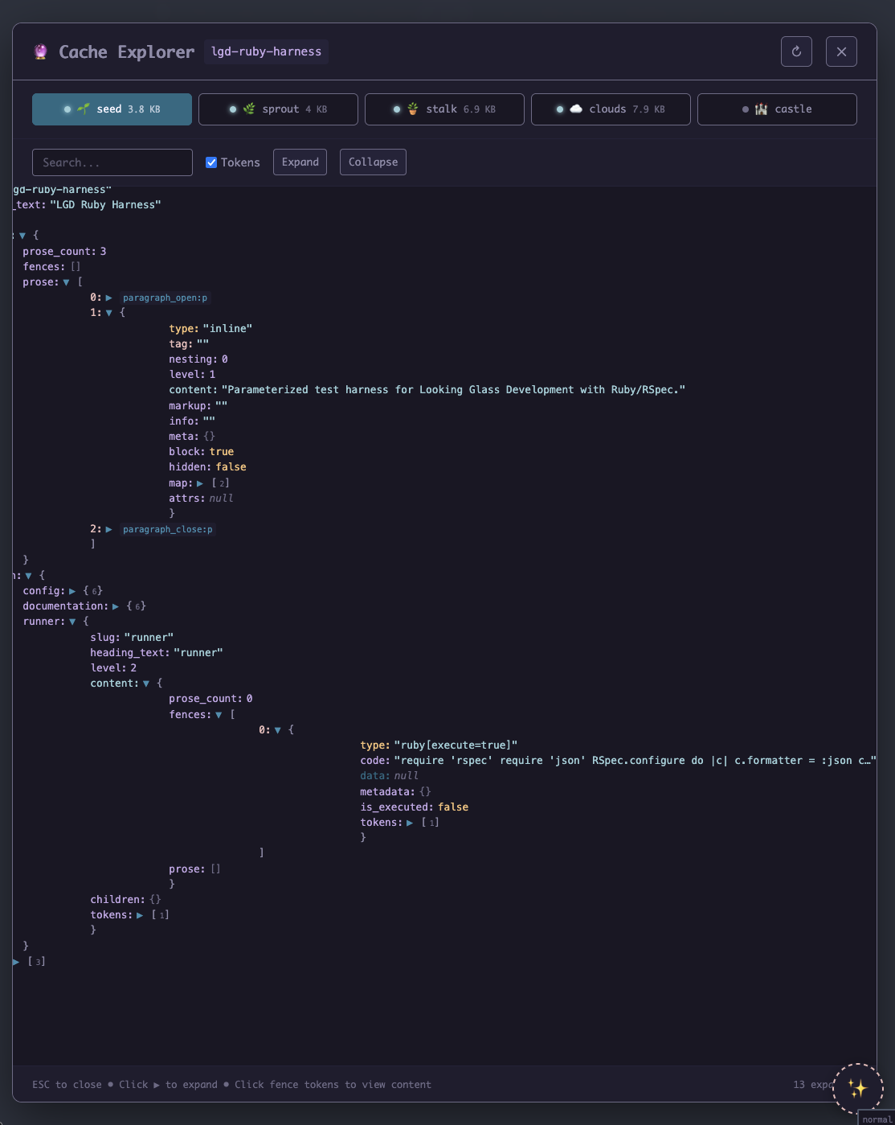895x1125 pixels.
Task: Click the sparkles floating action icon
Action: pos(858,1088)
